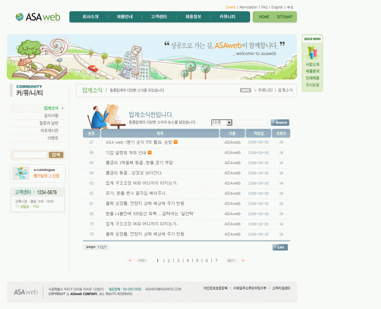Open the SITEMAP link

click(x=284, y=17)
